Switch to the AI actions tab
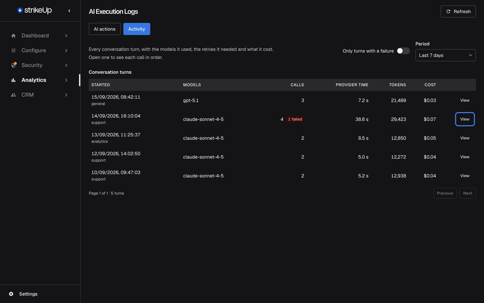The image size is (484, 303). pyautogui.click(x=105, y=29)
